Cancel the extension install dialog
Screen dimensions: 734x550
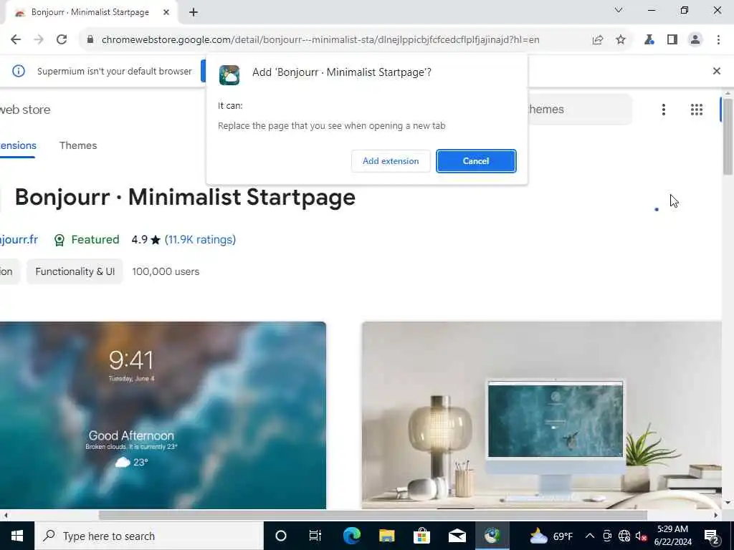click(x=476, y=161)
